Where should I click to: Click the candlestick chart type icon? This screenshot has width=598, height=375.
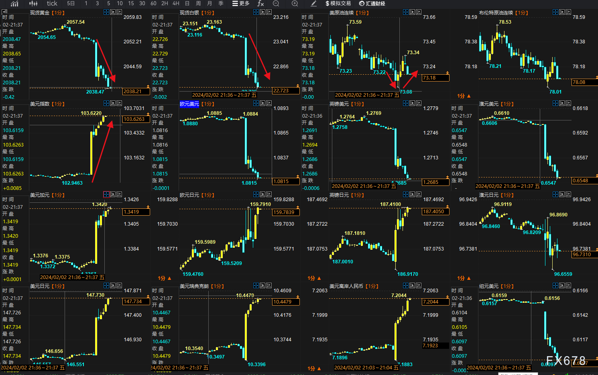(x=33, y=4)
